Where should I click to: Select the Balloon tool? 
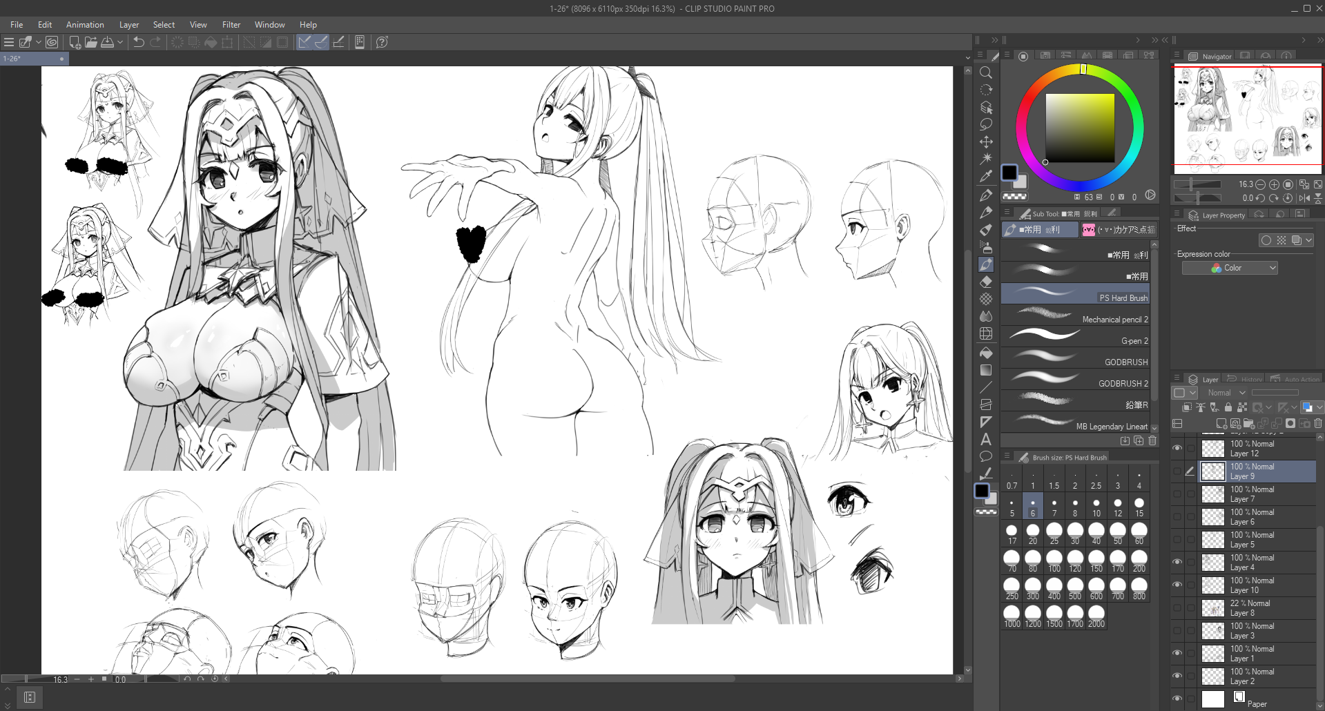coord(986,456)
